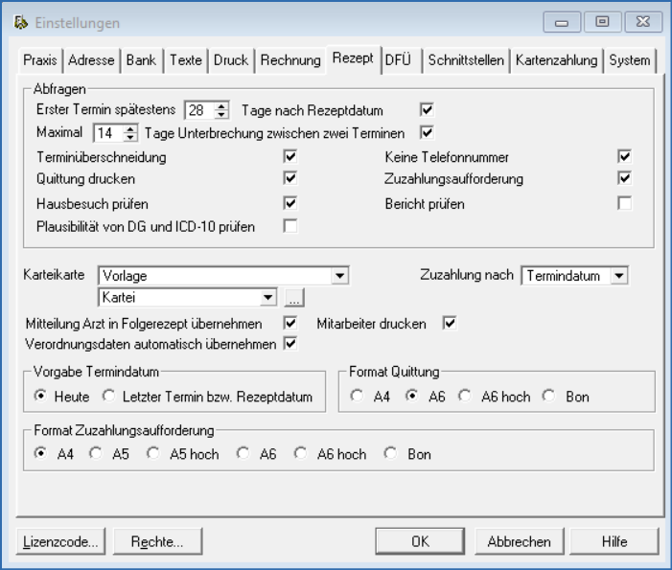Enable Plausibilität von DG und ICD-10 prüfen
Image resolution: width=672 pixels, height=570 pixels.
(x=290, y=226)
